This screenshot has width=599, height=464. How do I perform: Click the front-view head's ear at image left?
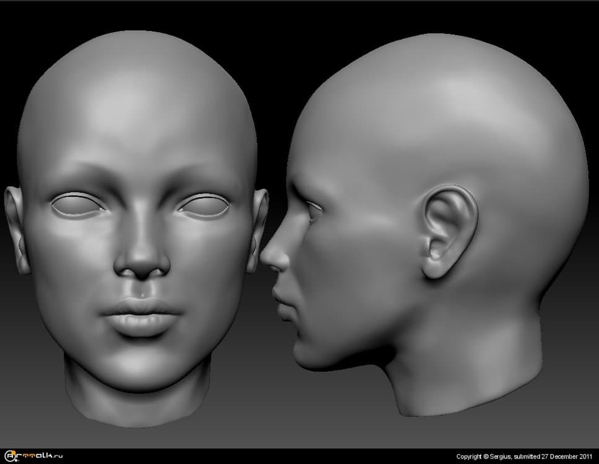coord(15,229)
